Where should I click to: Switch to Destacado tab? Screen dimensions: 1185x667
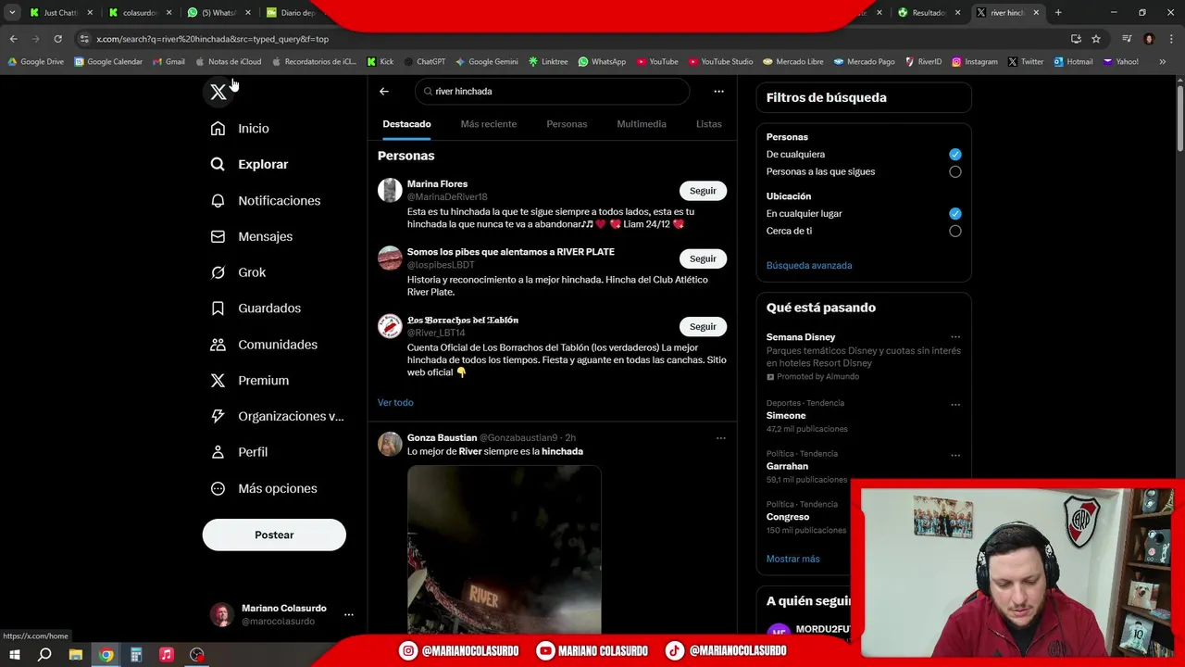pyautogui.click(x=406, y=124)
